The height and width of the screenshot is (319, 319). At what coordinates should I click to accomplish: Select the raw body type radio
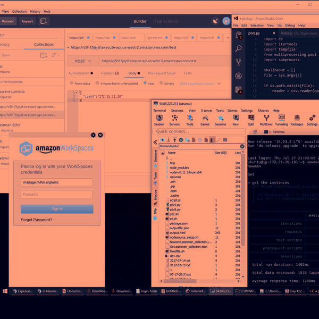145,83
